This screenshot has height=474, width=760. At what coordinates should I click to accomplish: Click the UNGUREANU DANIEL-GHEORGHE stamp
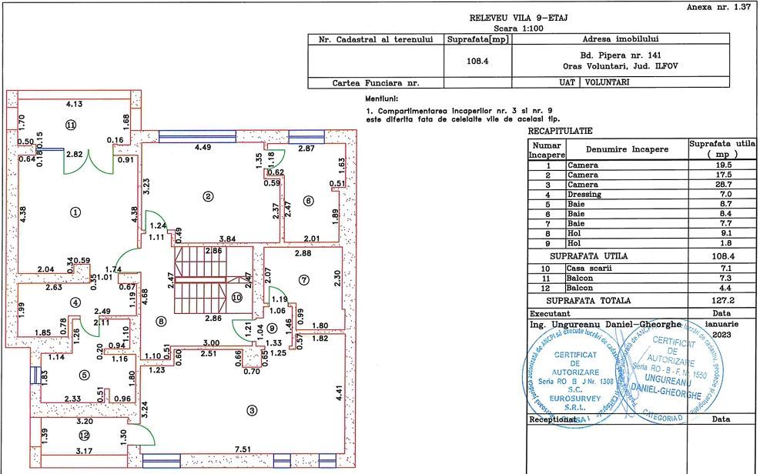[669, 372]
